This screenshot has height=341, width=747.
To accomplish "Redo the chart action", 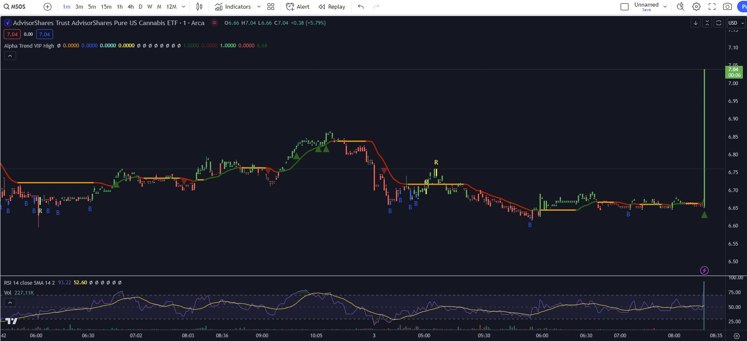I will [x=376, y=7].
